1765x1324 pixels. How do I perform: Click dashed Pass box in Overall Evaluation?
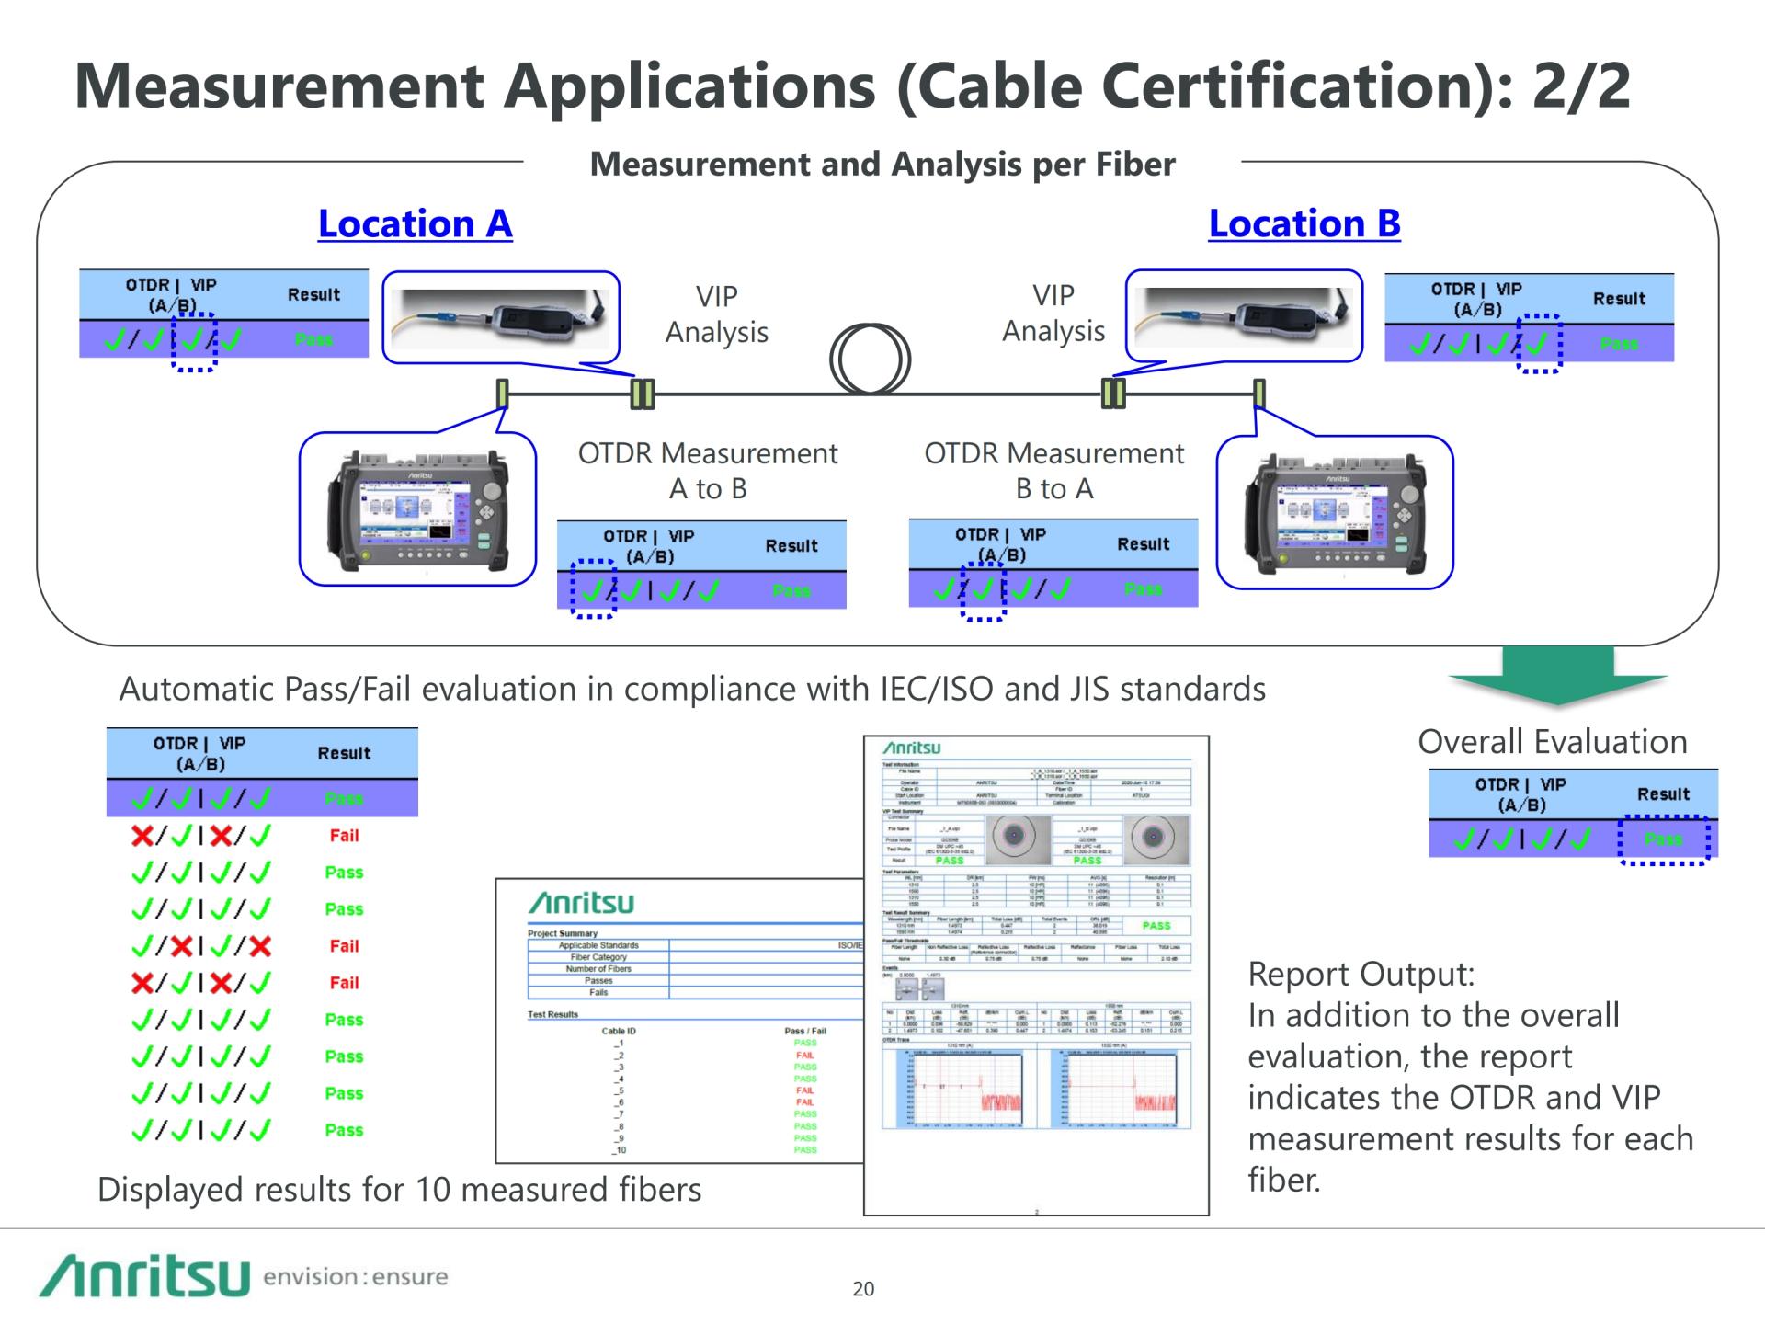(x=1663, y=839)
